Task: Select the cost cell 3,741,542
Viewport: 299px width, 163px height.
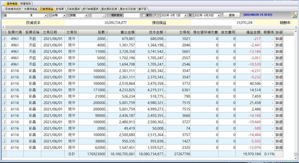Action: point(149,51)
